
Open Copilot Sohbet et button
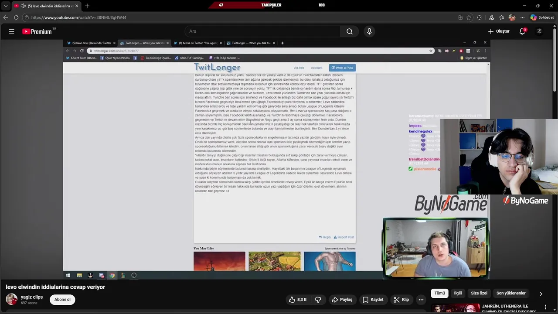542,17
